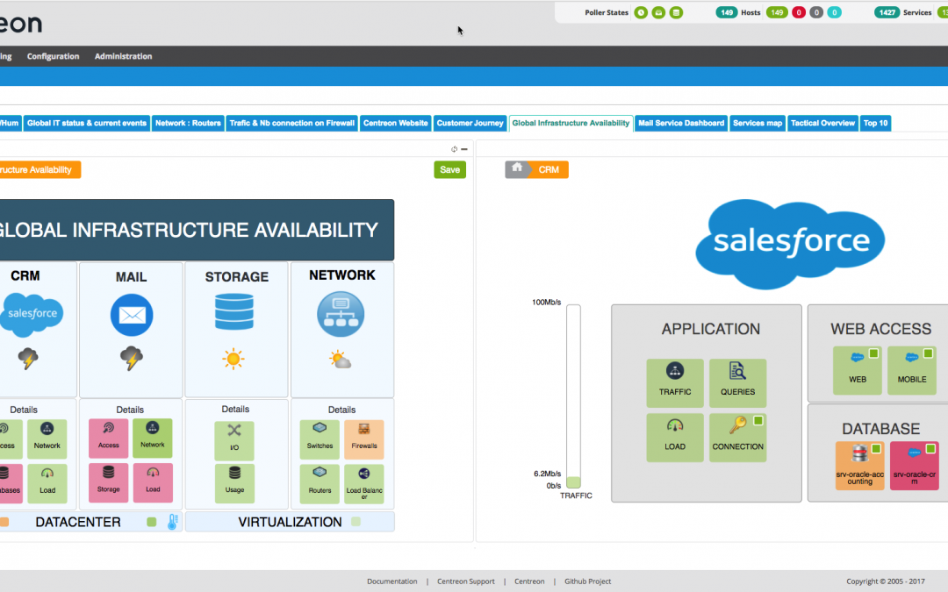
Task: Open APPLICATION QUERIES tile
Action: tap(737, 383)
